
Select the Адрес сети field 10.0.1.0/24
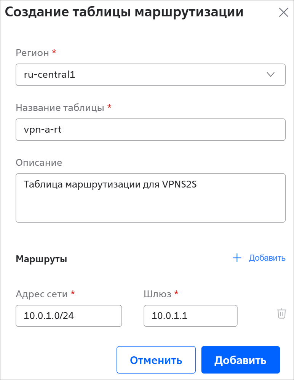[x=69, y=316]
